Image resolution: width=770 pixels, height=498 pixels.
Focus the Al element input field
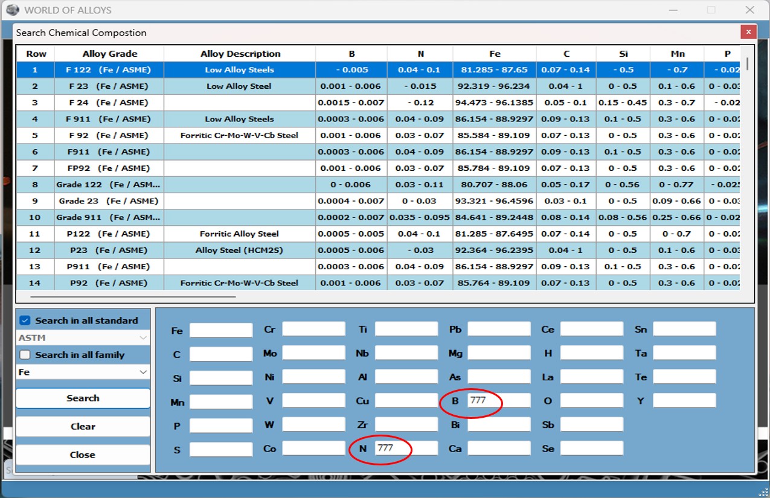(406, 377)
